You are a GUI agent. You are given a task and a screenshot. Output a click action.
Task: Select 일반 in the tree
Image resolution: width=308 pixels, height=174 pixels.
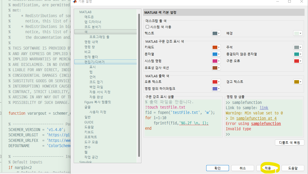click(x=88, y=117)
